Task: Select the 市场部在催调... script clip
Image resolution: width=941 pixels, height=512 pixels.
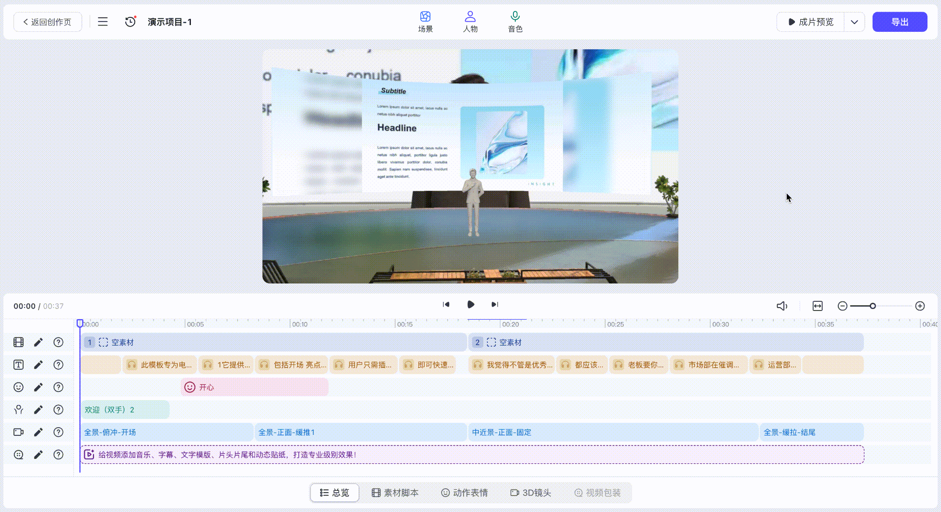Action: click(x=709, y=365)
